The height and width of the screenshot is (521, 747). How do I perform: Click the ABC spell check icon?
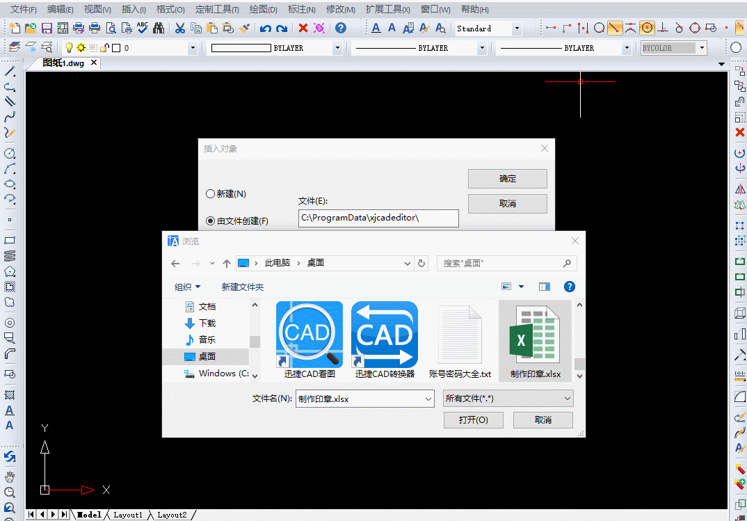[143, 29]
